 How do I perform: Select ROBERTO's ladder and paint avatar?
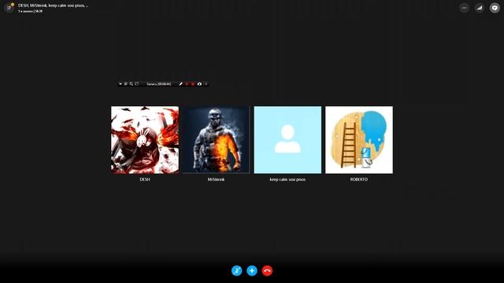pos(359,140)
